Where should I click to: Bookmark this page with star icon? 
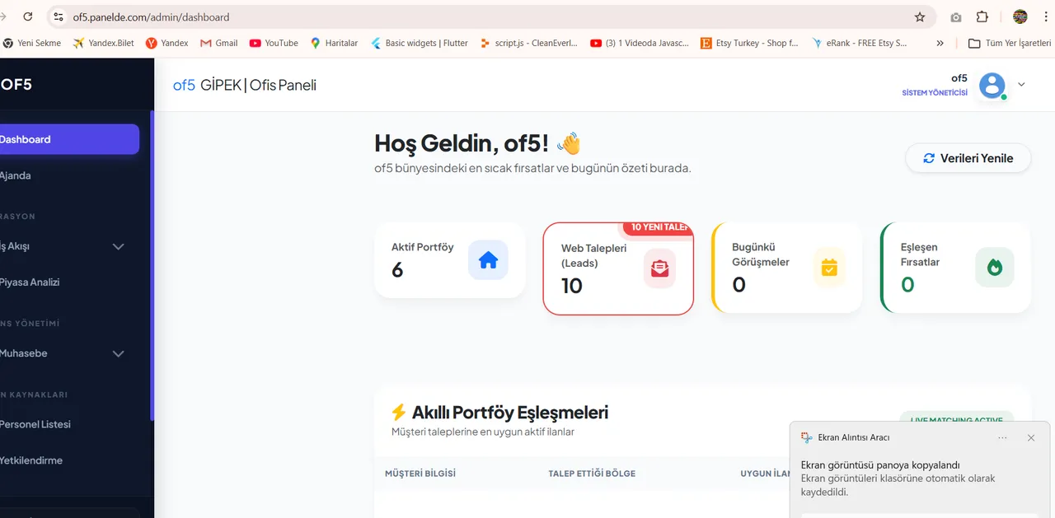tap(920, 16)
